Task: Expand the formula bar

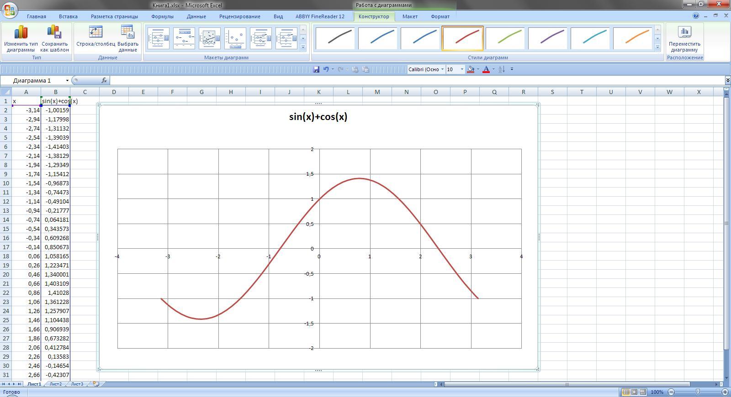Action: [x=727, y=80]
